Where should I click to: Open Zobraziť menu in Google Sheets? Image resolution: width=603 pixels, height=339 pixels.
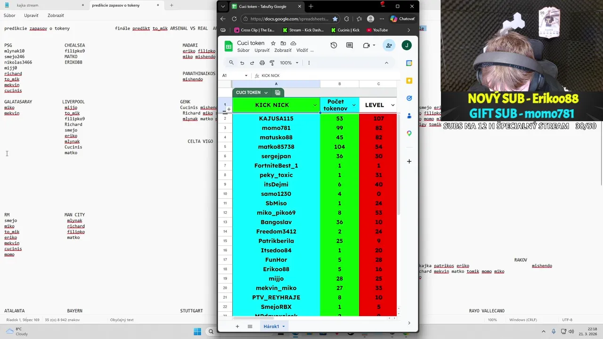[x=283, y=50]
